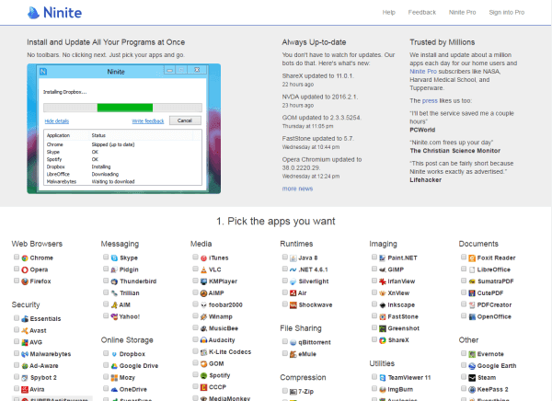Click the CutePDF label
Viewport: 552px width, 401px height.
pos(490,293)
